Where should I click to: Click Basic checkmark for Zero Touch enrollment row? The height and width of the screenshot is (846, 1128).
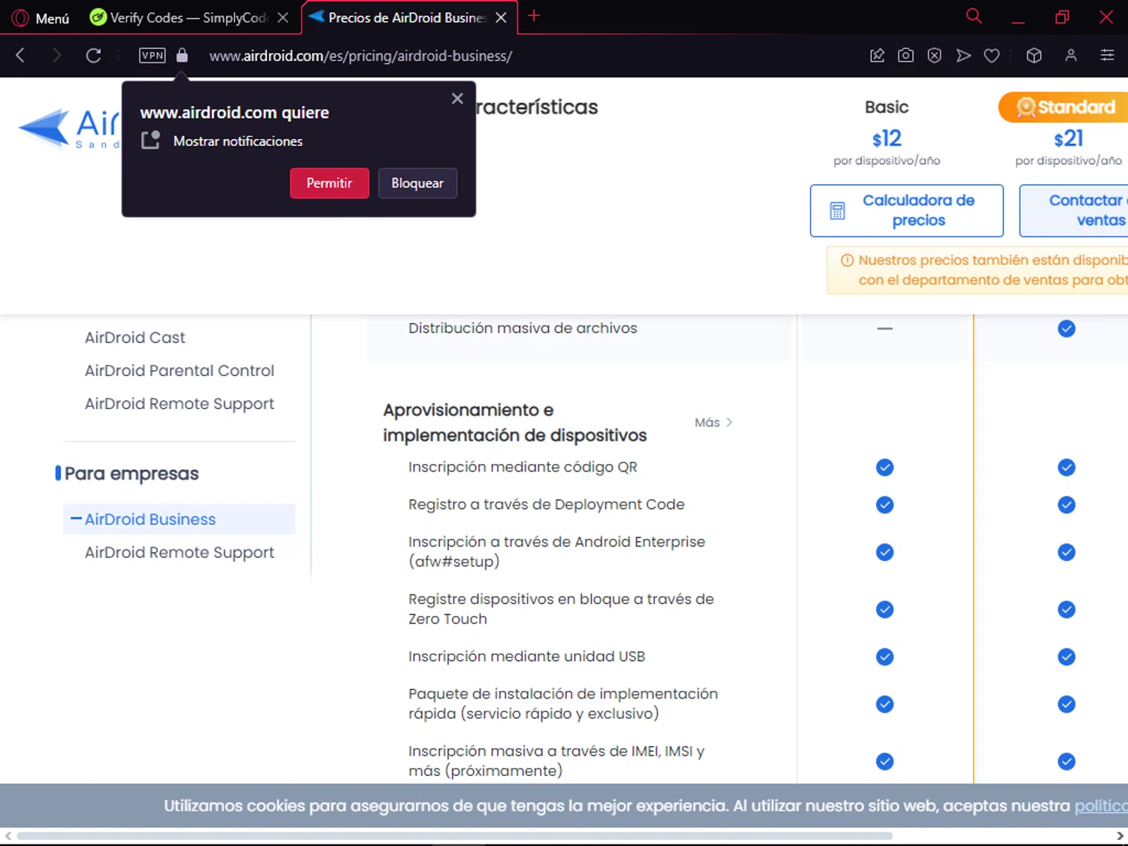click(885, 610)
